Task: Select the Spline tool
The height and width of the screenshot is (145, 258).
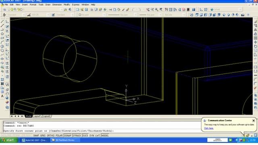Action: tap(2, 55)
